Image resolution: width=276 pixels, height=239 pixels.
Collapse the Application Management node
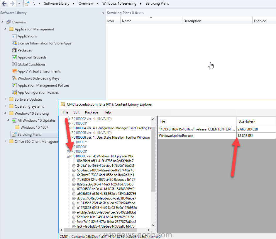(5, 29)
